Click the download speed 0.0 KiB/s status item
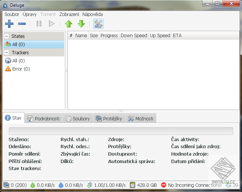 (43, 185)
